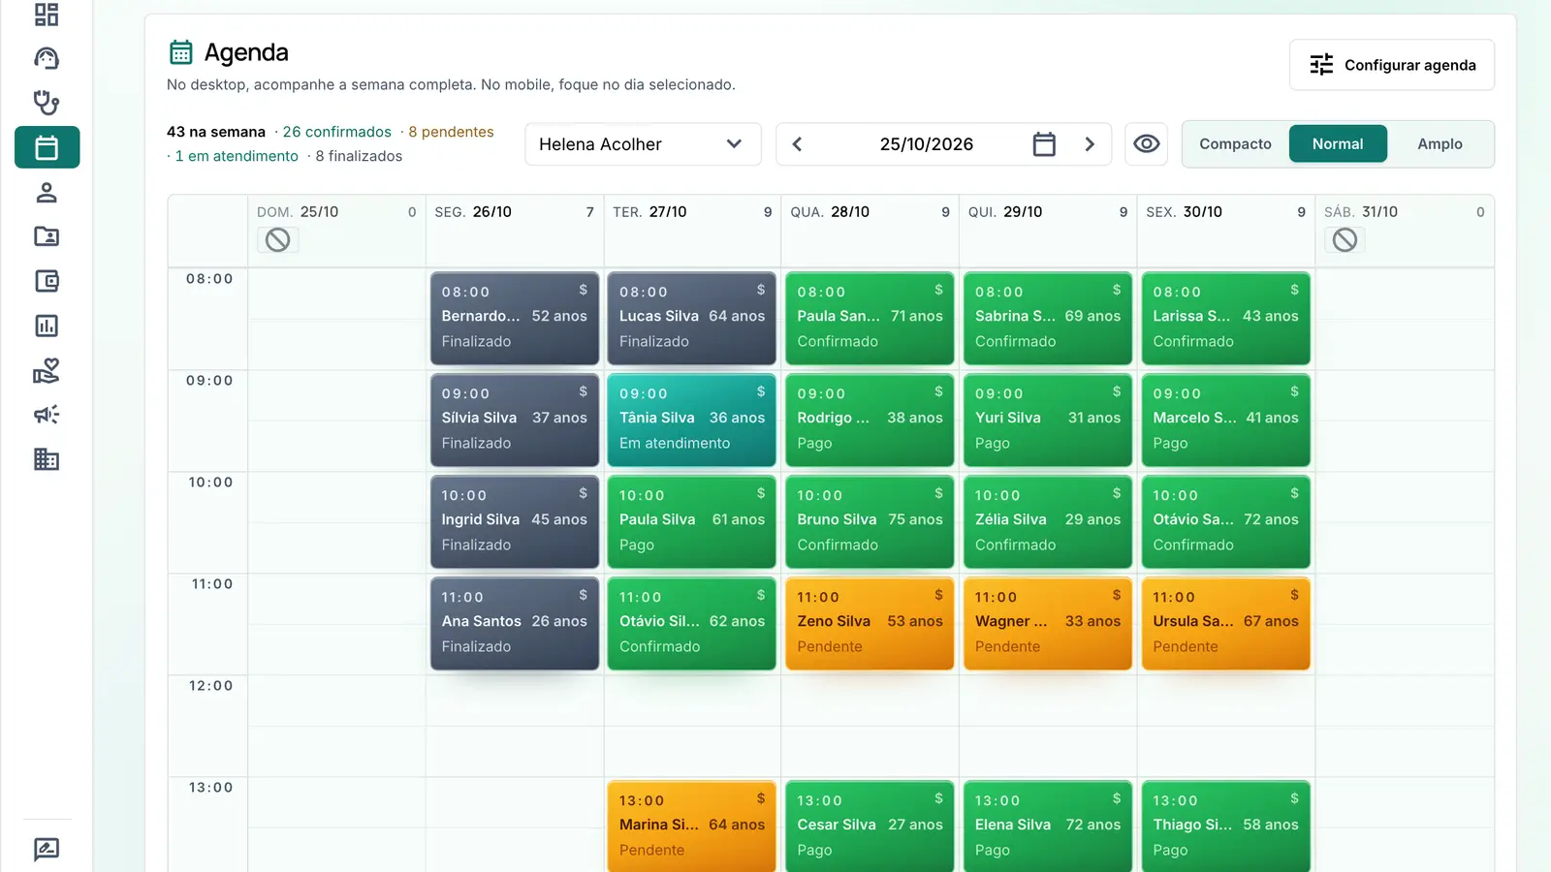Click the blocked icon under DOM. 25/10

(278, 240)
